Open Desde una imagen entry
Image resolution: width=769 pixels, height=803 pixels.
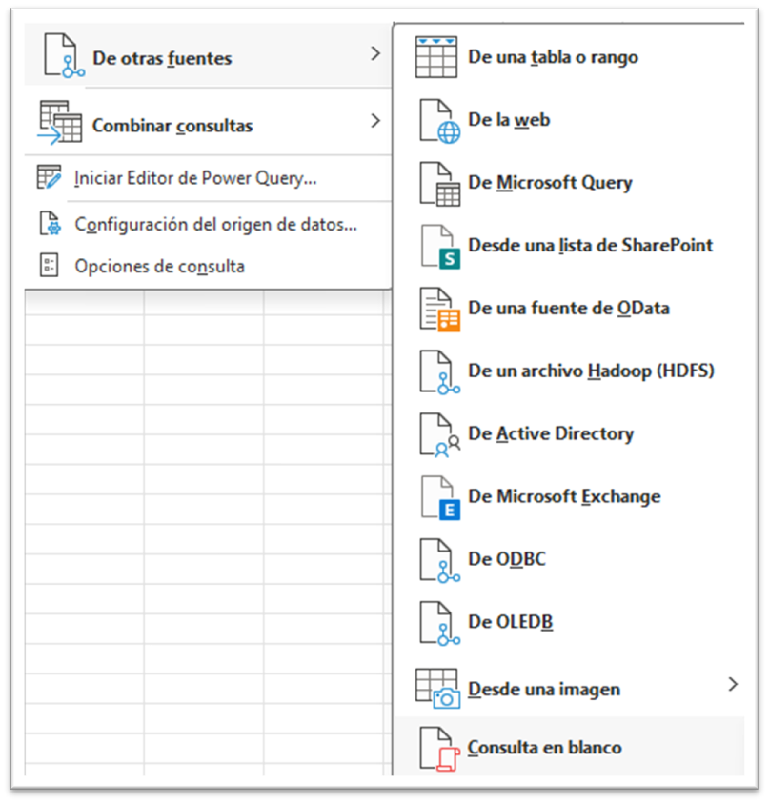[x=570, y=687]
